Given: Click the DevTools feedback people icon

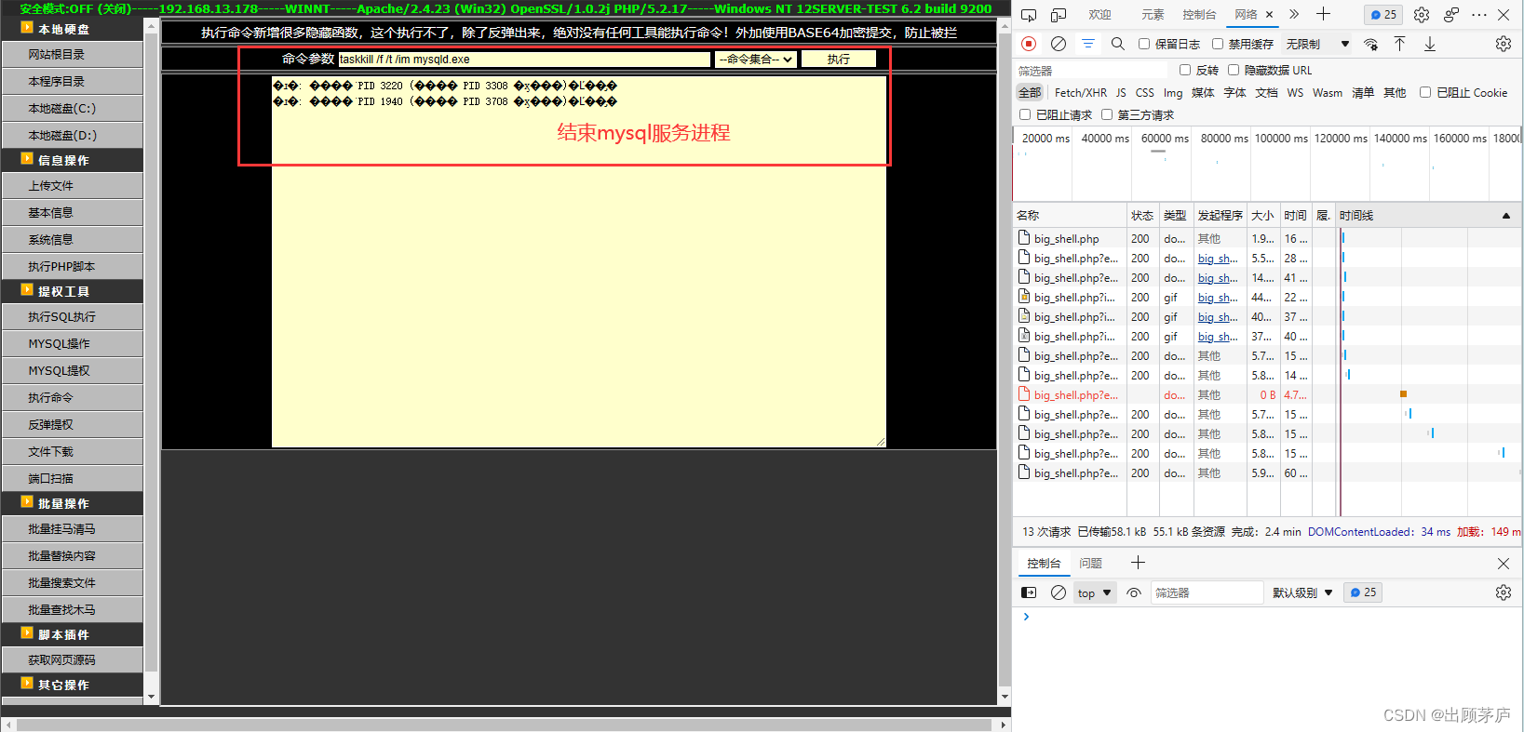Looking at the screenshot, I should pos(1451,15).
